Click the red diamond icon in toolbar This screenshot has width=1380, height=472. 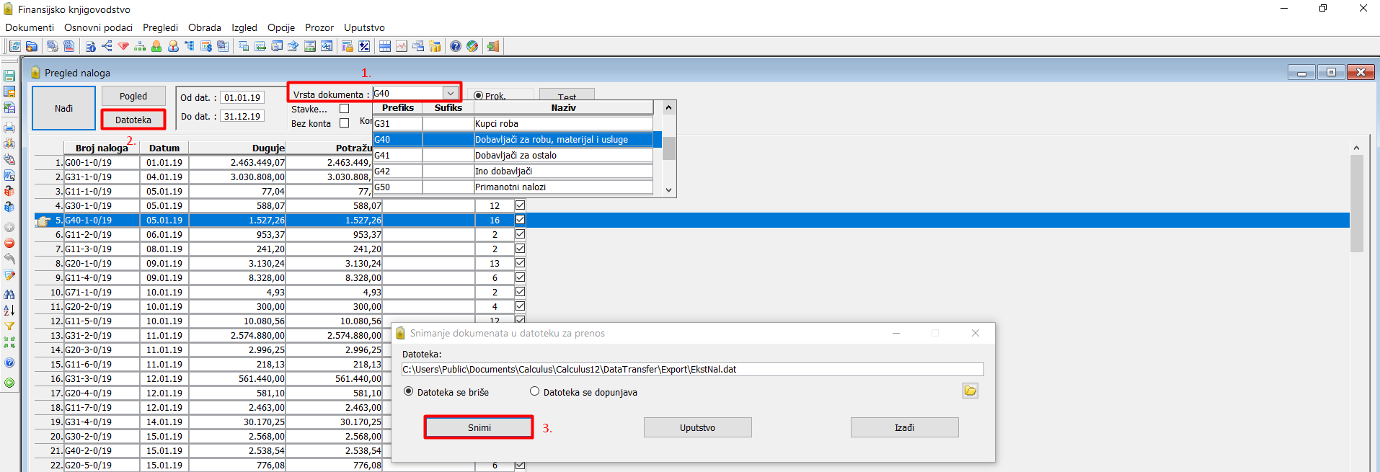point(123,46)
